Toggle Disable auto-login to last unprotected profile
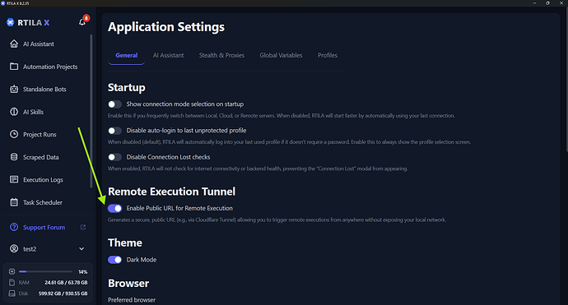This screenshot has height=305, width=568. [x=114, y=131]
